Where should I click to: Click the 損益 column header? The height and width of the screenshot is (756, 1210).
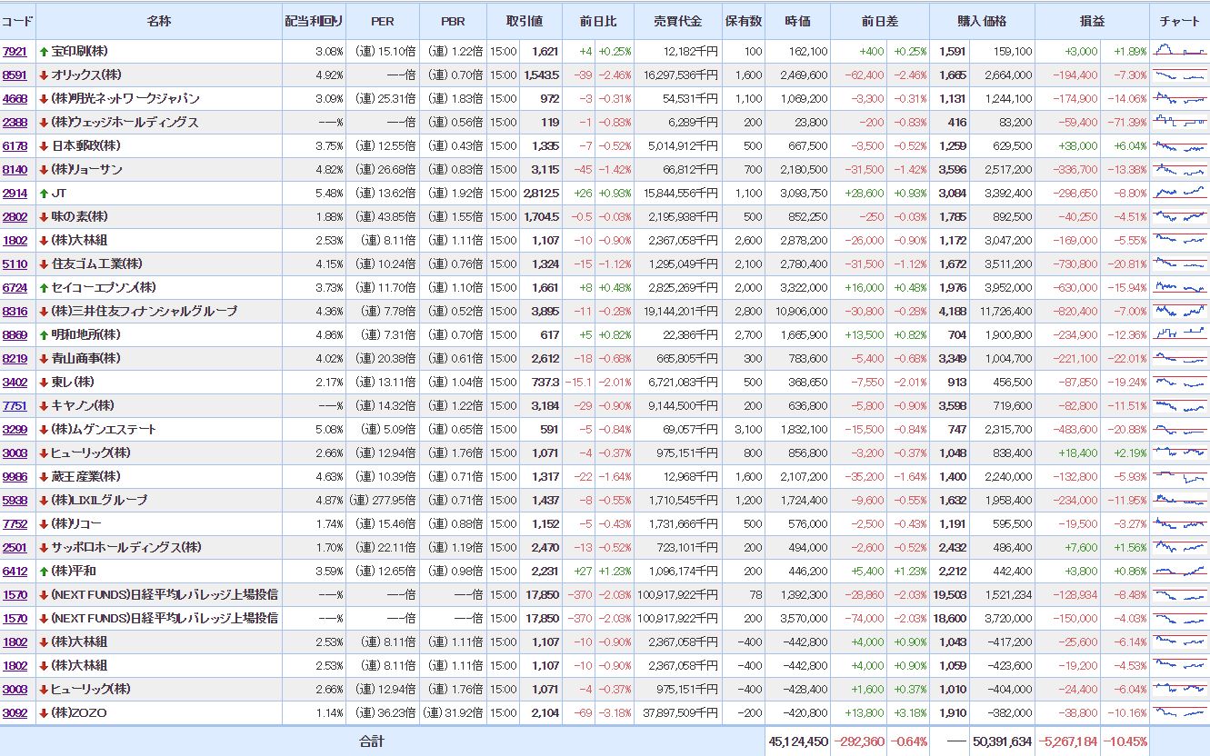(x=1092, y=21)
